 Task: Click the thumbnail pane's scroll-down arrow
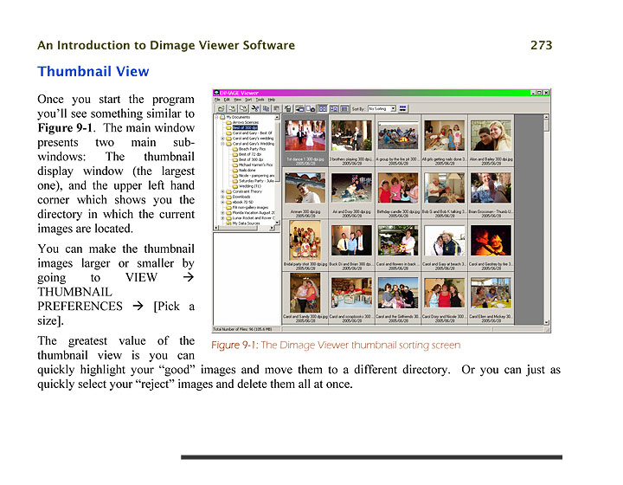pos(547,322)
